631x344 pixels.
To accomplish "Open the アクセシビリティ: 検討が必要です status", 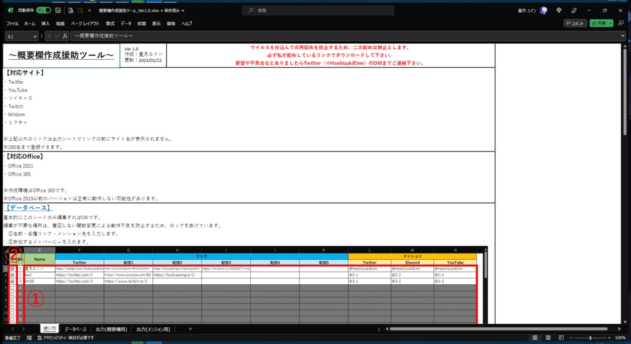I will pos(65,338).
